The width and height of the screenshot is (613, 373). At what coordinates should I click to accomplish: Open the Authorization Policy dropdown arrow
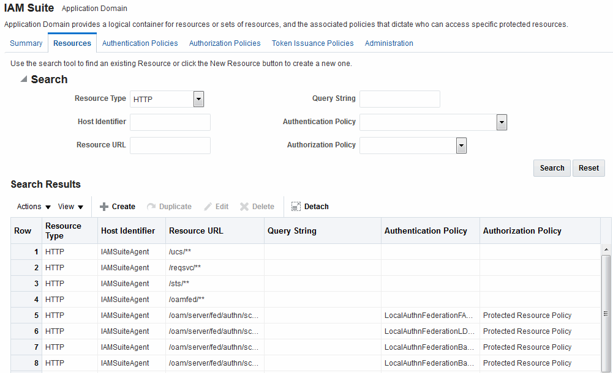pos(461,146)
